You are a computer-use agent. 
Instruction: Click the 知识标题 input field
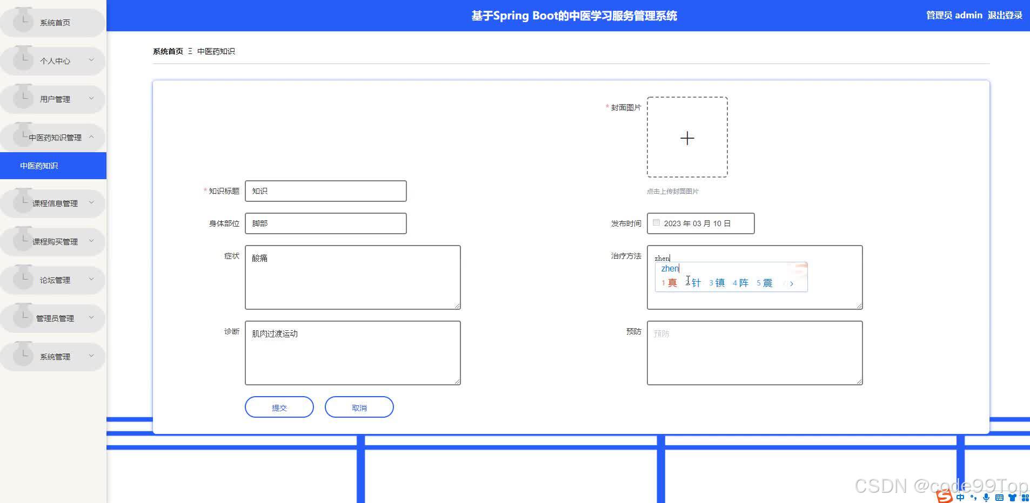pos(326,191)
